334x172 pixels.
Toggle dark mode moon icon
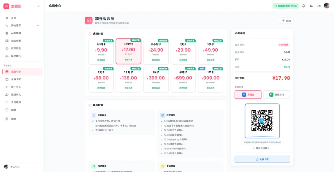(311, 6)
